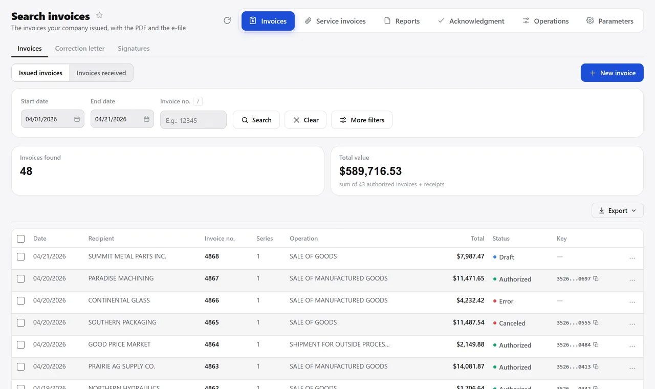This screenshot has width=655, height=389.
Task: Copy key 3526...0555 for invoice 4865
Action: tap(596, 323)
